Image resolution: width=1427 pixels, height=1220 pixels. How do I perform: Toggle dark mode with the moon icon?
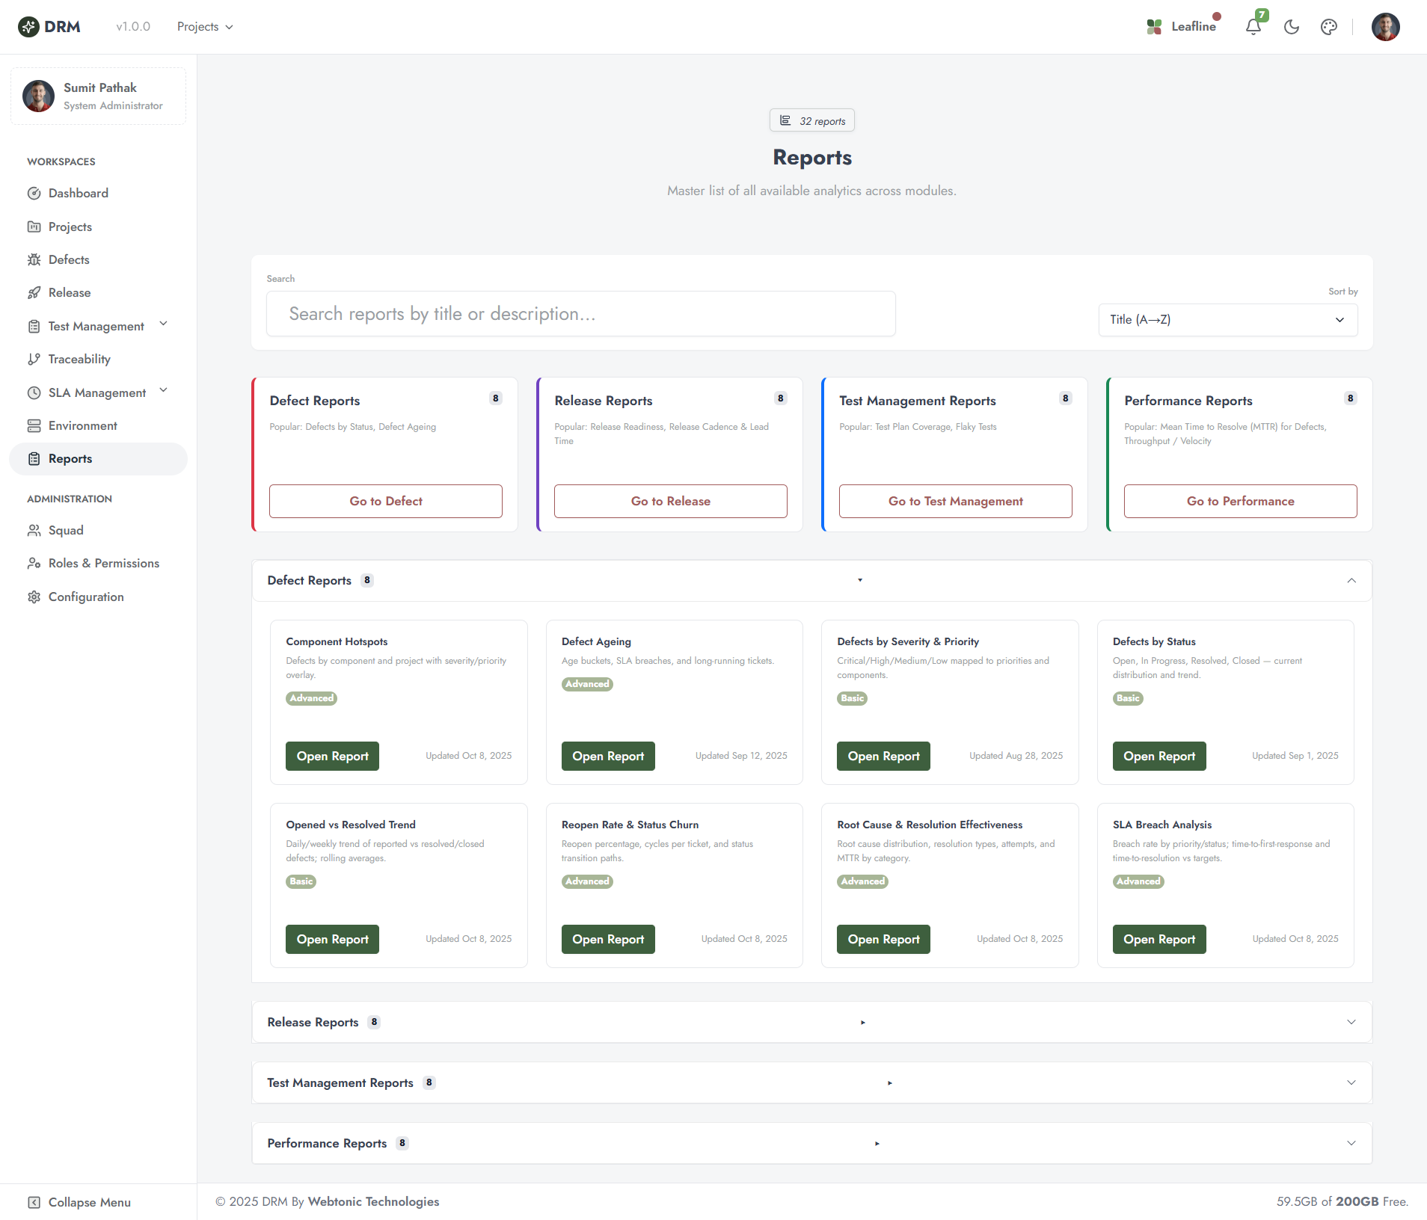point(1292,26)
